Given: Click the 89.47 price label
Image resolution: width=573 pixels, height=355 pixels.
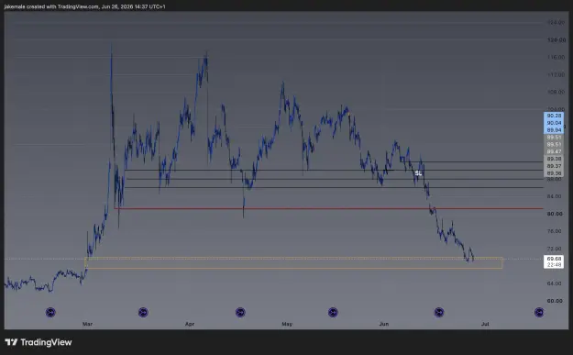Looking at the screenshot, I should click(554, 151).
